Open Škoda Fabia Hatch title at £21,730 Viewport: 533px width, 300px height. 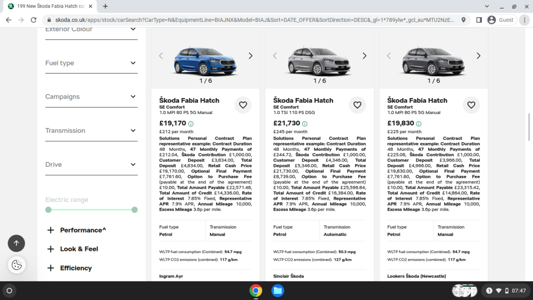(x=303, y=101)
